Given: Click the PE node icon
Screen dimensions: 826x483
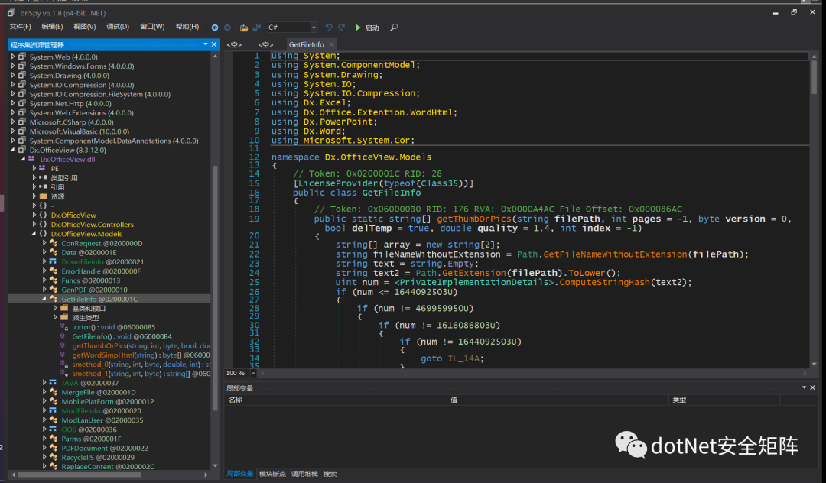Looking at the screenshot, I should tap(42, 168).
